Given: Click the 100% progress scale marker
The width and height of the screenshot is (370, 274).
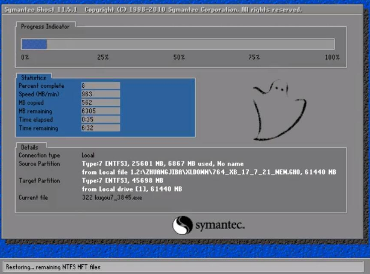Looking at the screenshot, I should coord(332,57).
